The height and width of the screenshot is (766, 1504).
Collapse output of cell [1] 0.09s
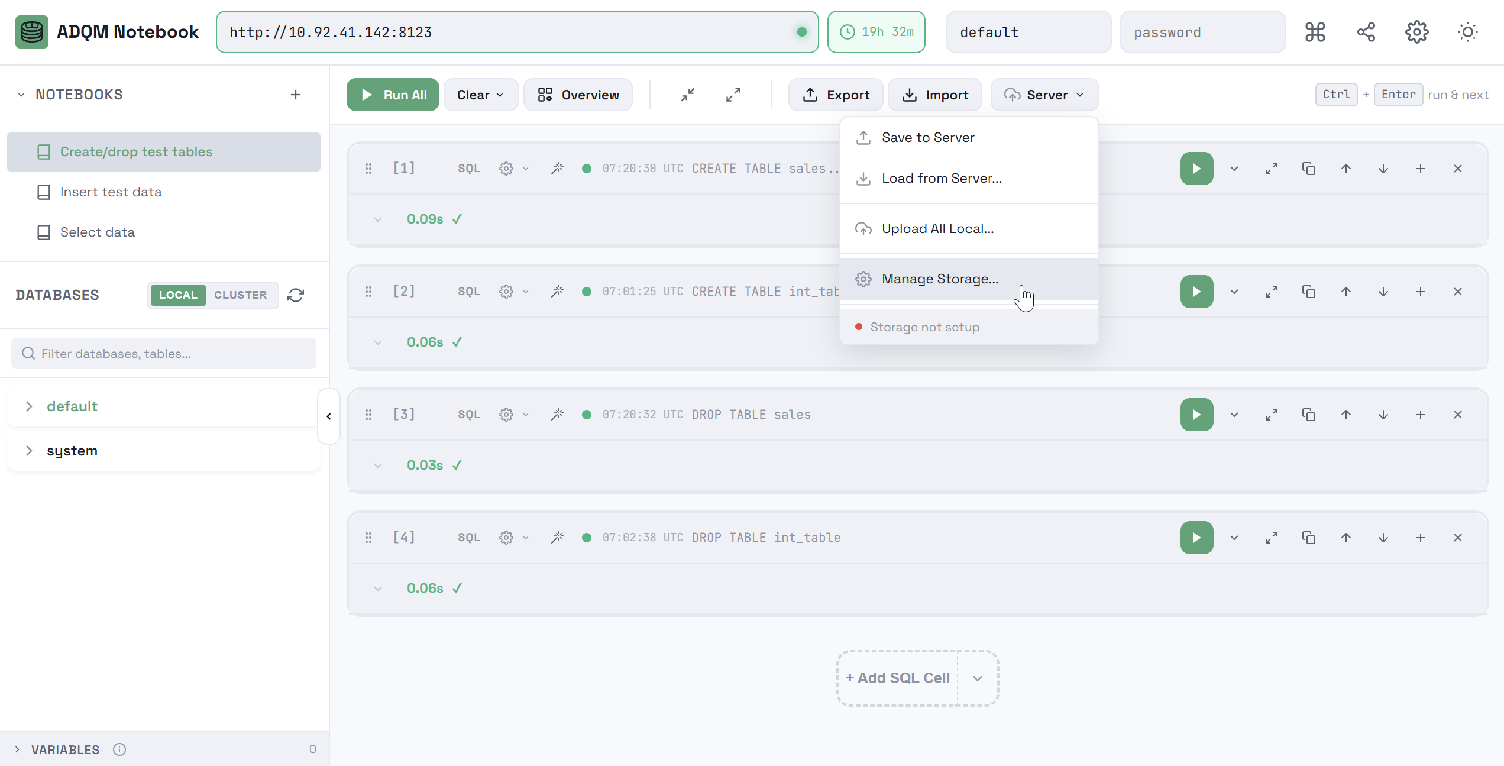coord(377,219)
